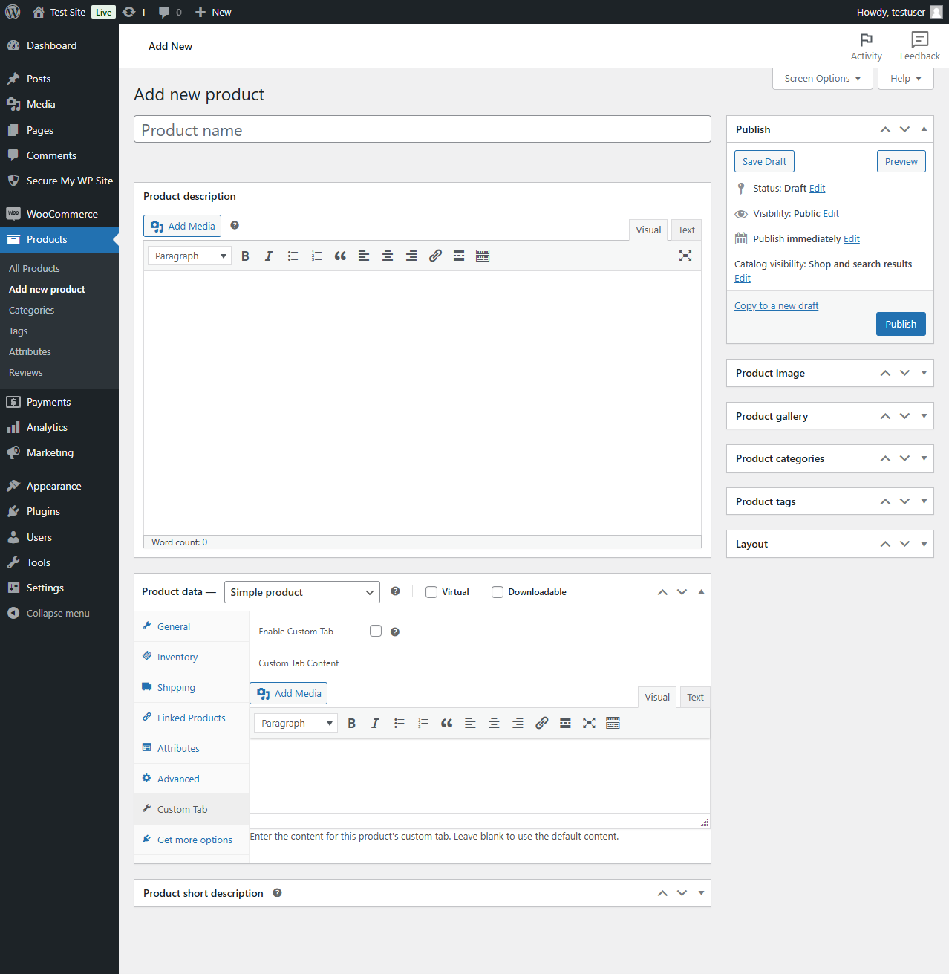Align right in product description editor
This screenshot has height=974, width=949.
click(x=411, y=256)
